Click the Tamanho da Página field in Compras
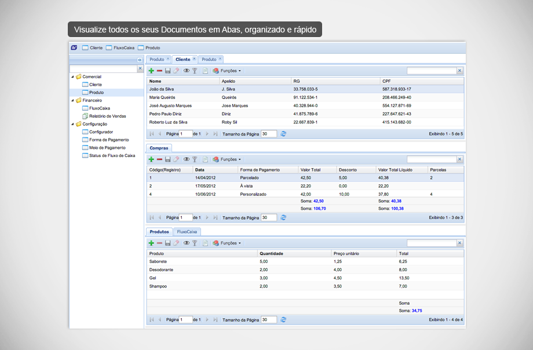This screenshot has width=533, height=350. pyautogui.click(x=268, y=218)
